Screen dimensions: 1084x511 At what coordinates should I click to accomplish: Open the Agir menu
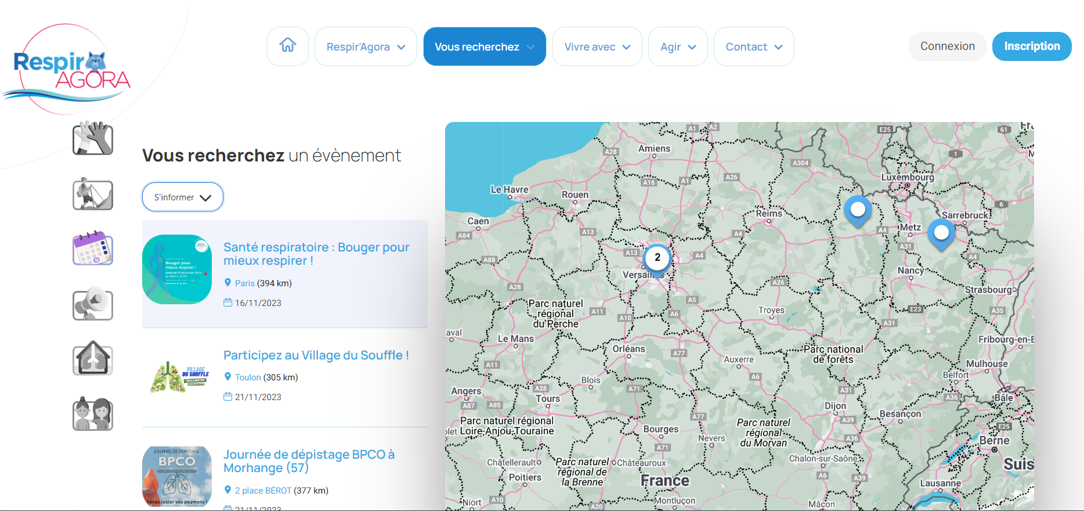pos(678,46)
